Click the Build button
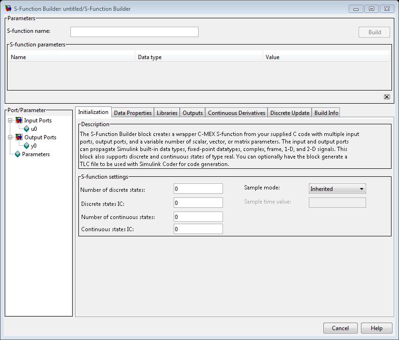The width and height of the screenshot is (399, 340). click(x=374, y=32)
